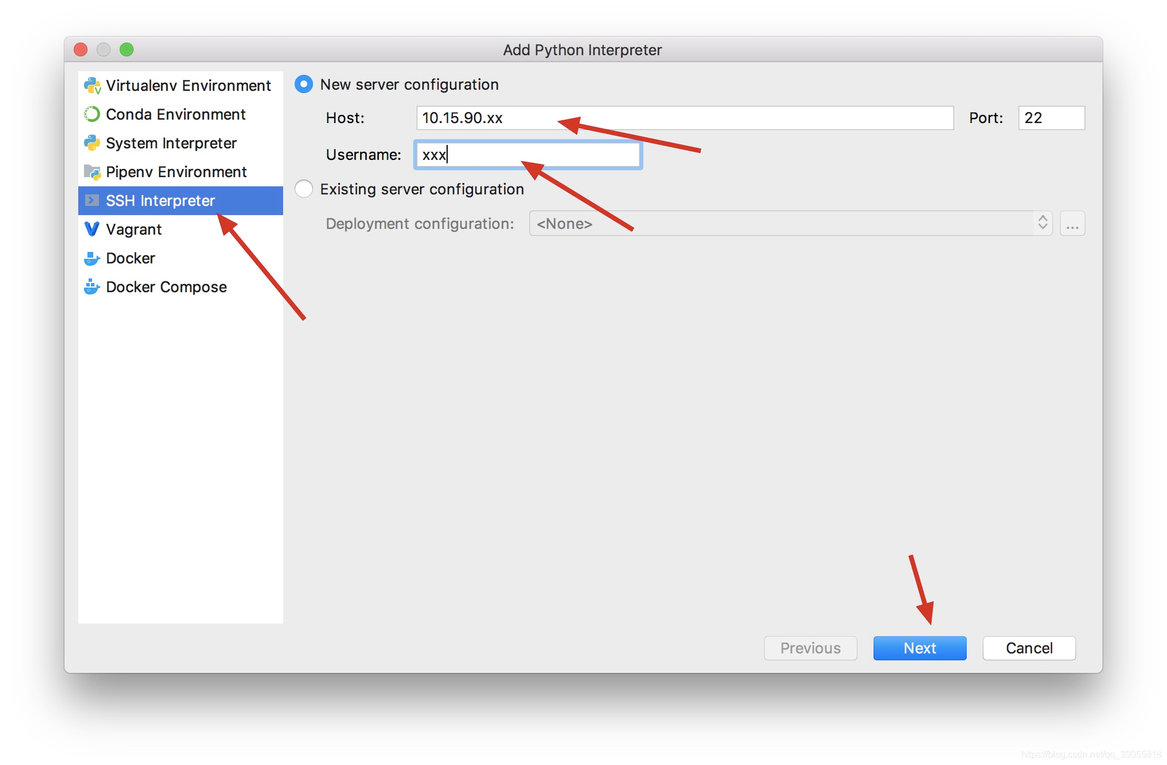
Task: Click the Pipenv Environment folder icon
Action: [92, 172]
